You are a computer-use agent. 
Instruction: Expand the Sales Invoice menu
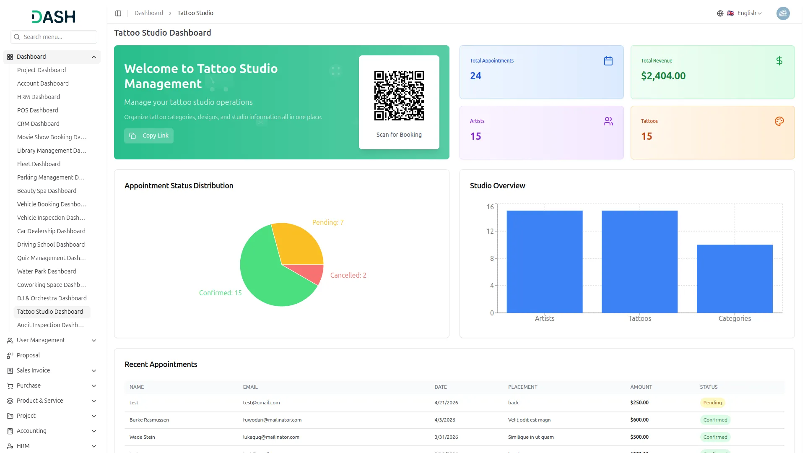click(94, 371)
